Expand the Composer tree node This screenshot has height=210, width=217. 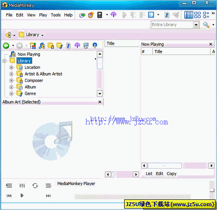pyautogui.click(x=11, y=80)
